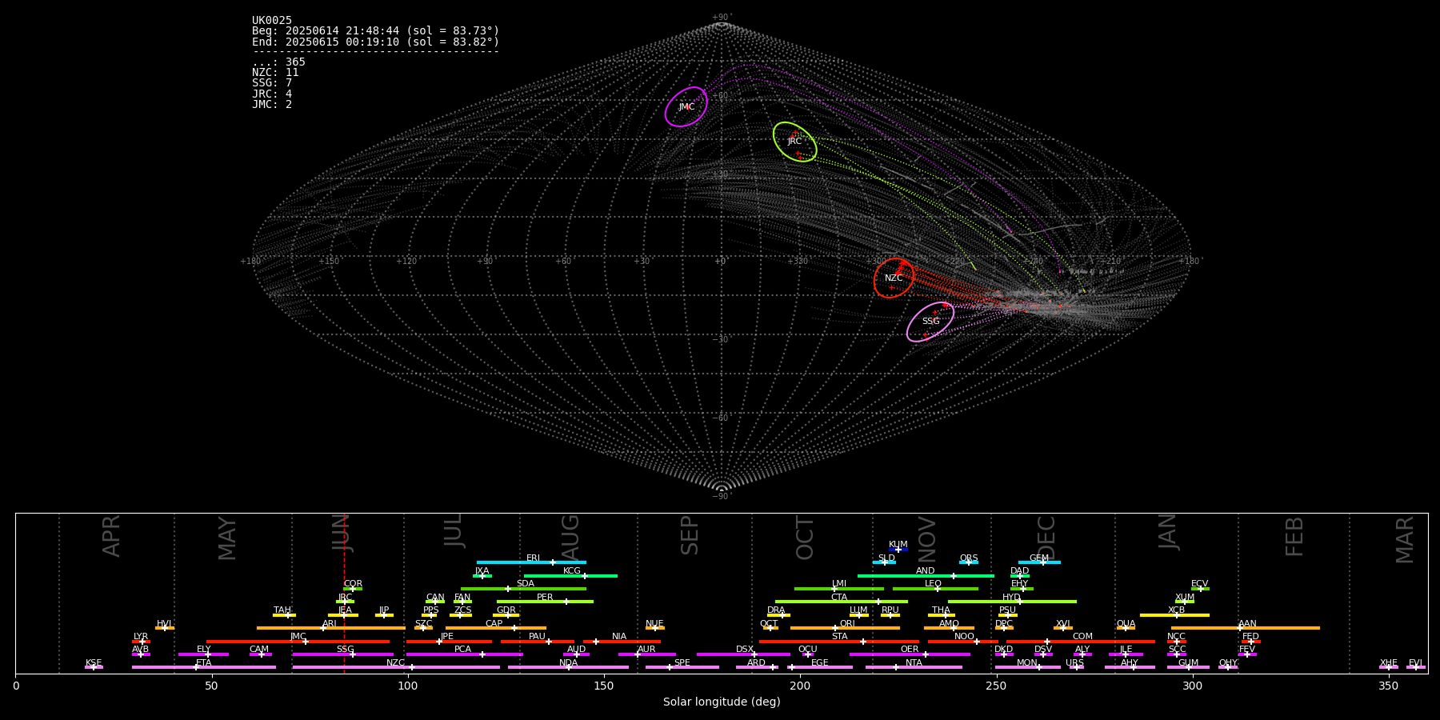Screen dimensions: 1440x720
Task: Click the +90 label at the map's top pole
Action: (x=722, y=18)
